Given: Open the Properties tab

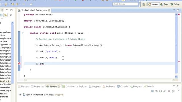Looking at the screenshot, I should (x=38, y=86).
